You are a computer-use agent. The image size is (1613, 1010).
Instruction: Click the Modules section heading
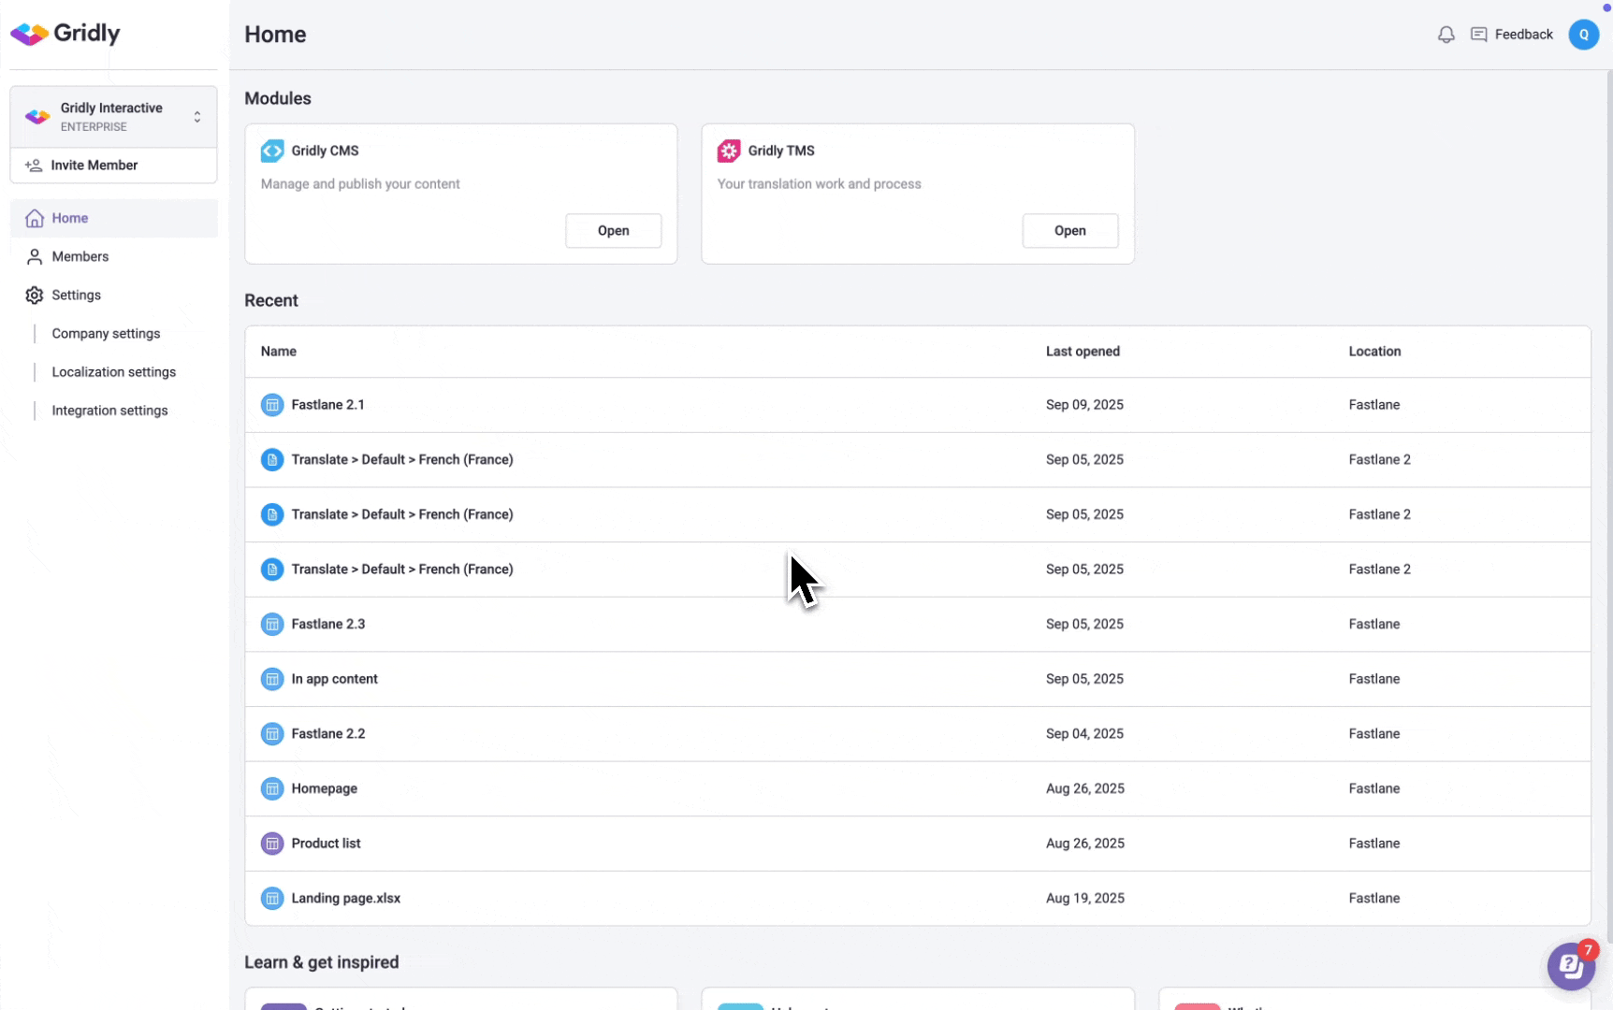pos(278,99)
